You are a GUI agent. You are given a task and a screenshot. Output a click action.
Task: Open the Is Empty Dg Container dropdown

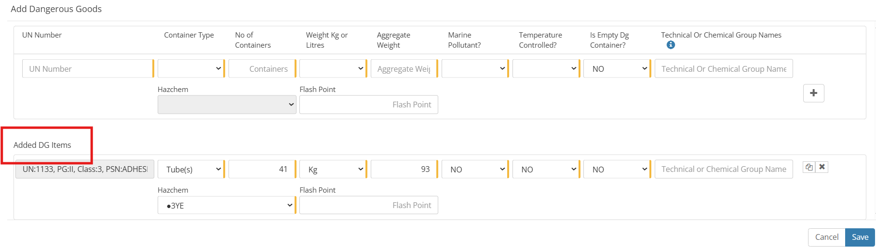pos(616,69)
